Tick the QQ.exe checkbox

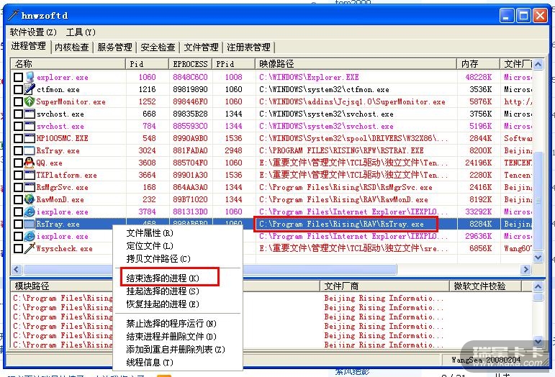tap(19, 163)
